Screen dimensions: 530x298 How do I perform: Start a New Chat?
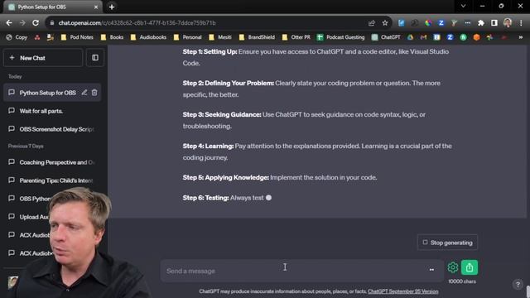click(x=43, y=58)
